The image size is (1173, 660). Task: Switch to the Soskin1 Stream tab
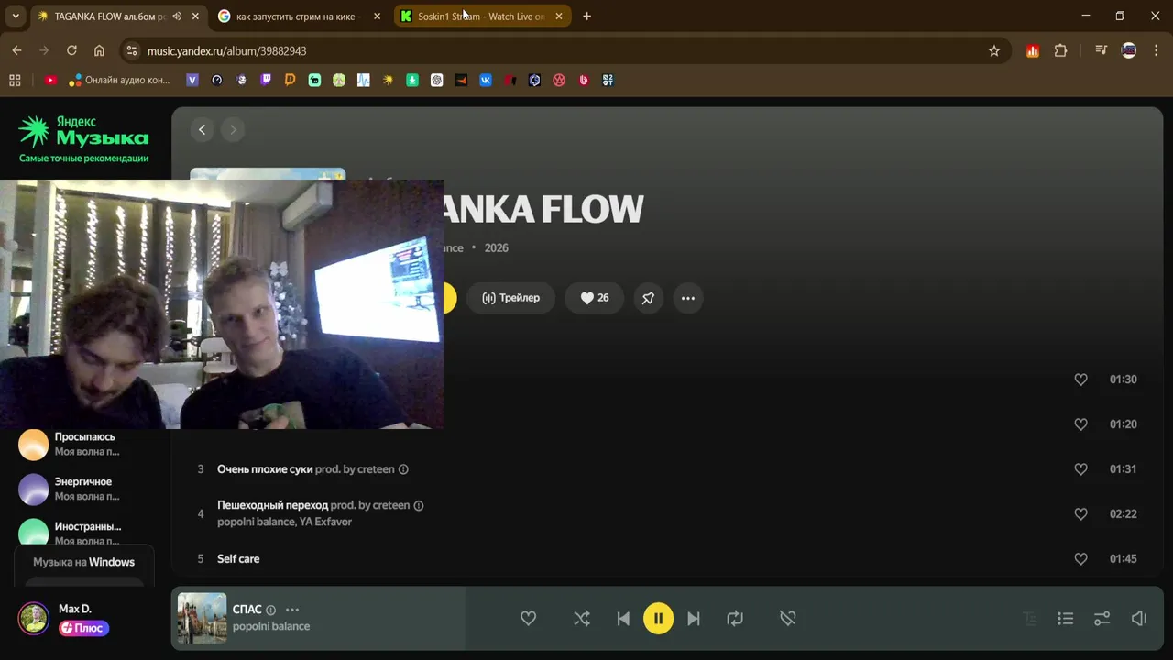tap(482, 16)
